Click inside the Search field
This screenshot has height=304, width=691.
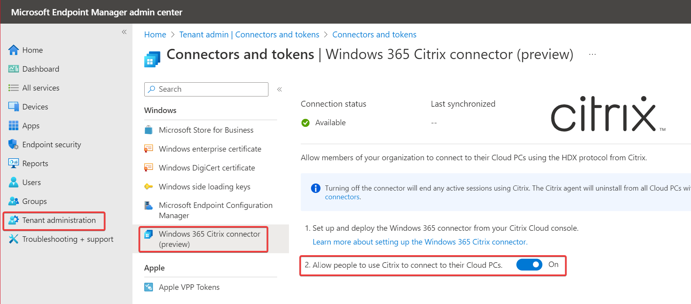(x=206, y=89)
